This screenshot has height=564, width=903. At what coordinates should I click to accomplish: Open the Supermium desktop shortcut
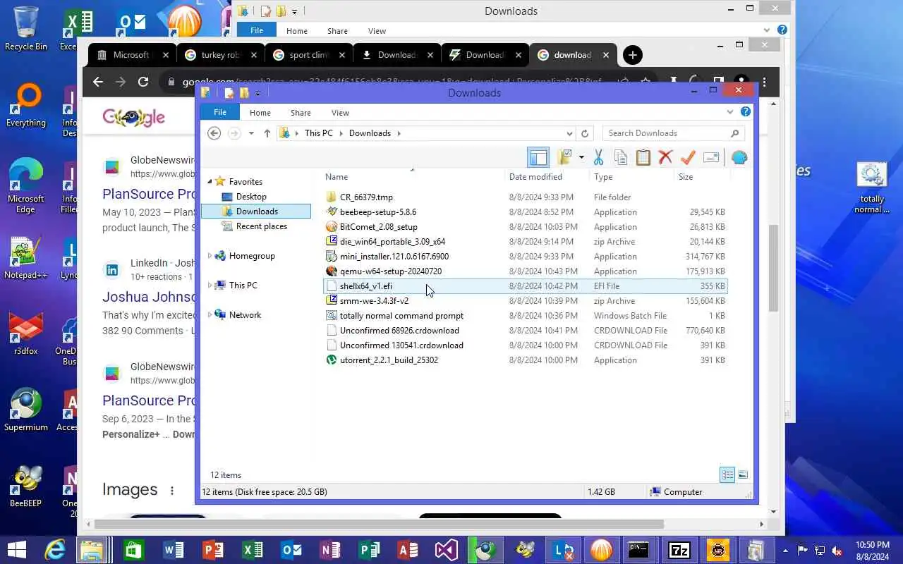26,409
